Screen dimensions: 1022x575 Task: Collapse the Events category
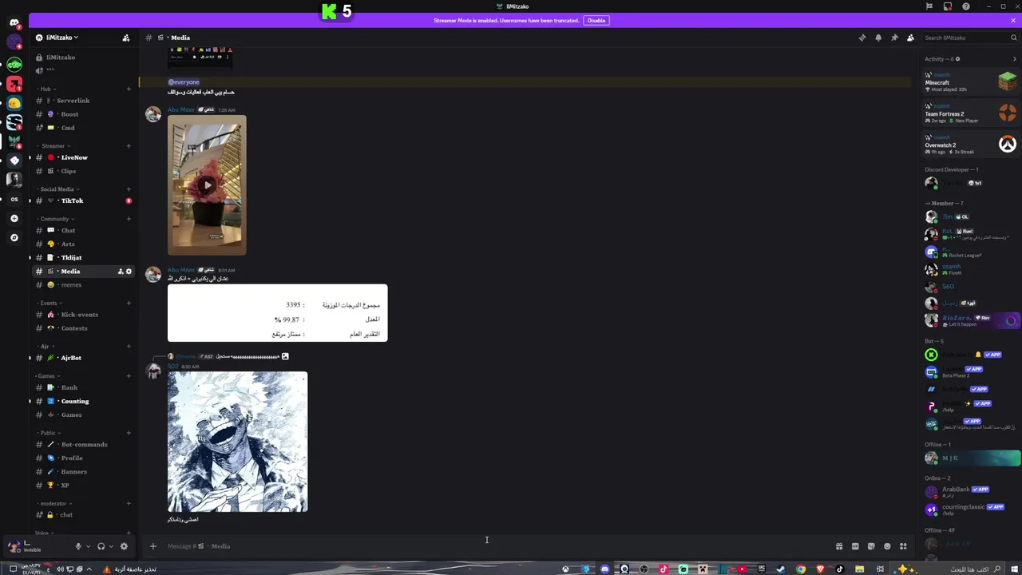tap(50, 303)
